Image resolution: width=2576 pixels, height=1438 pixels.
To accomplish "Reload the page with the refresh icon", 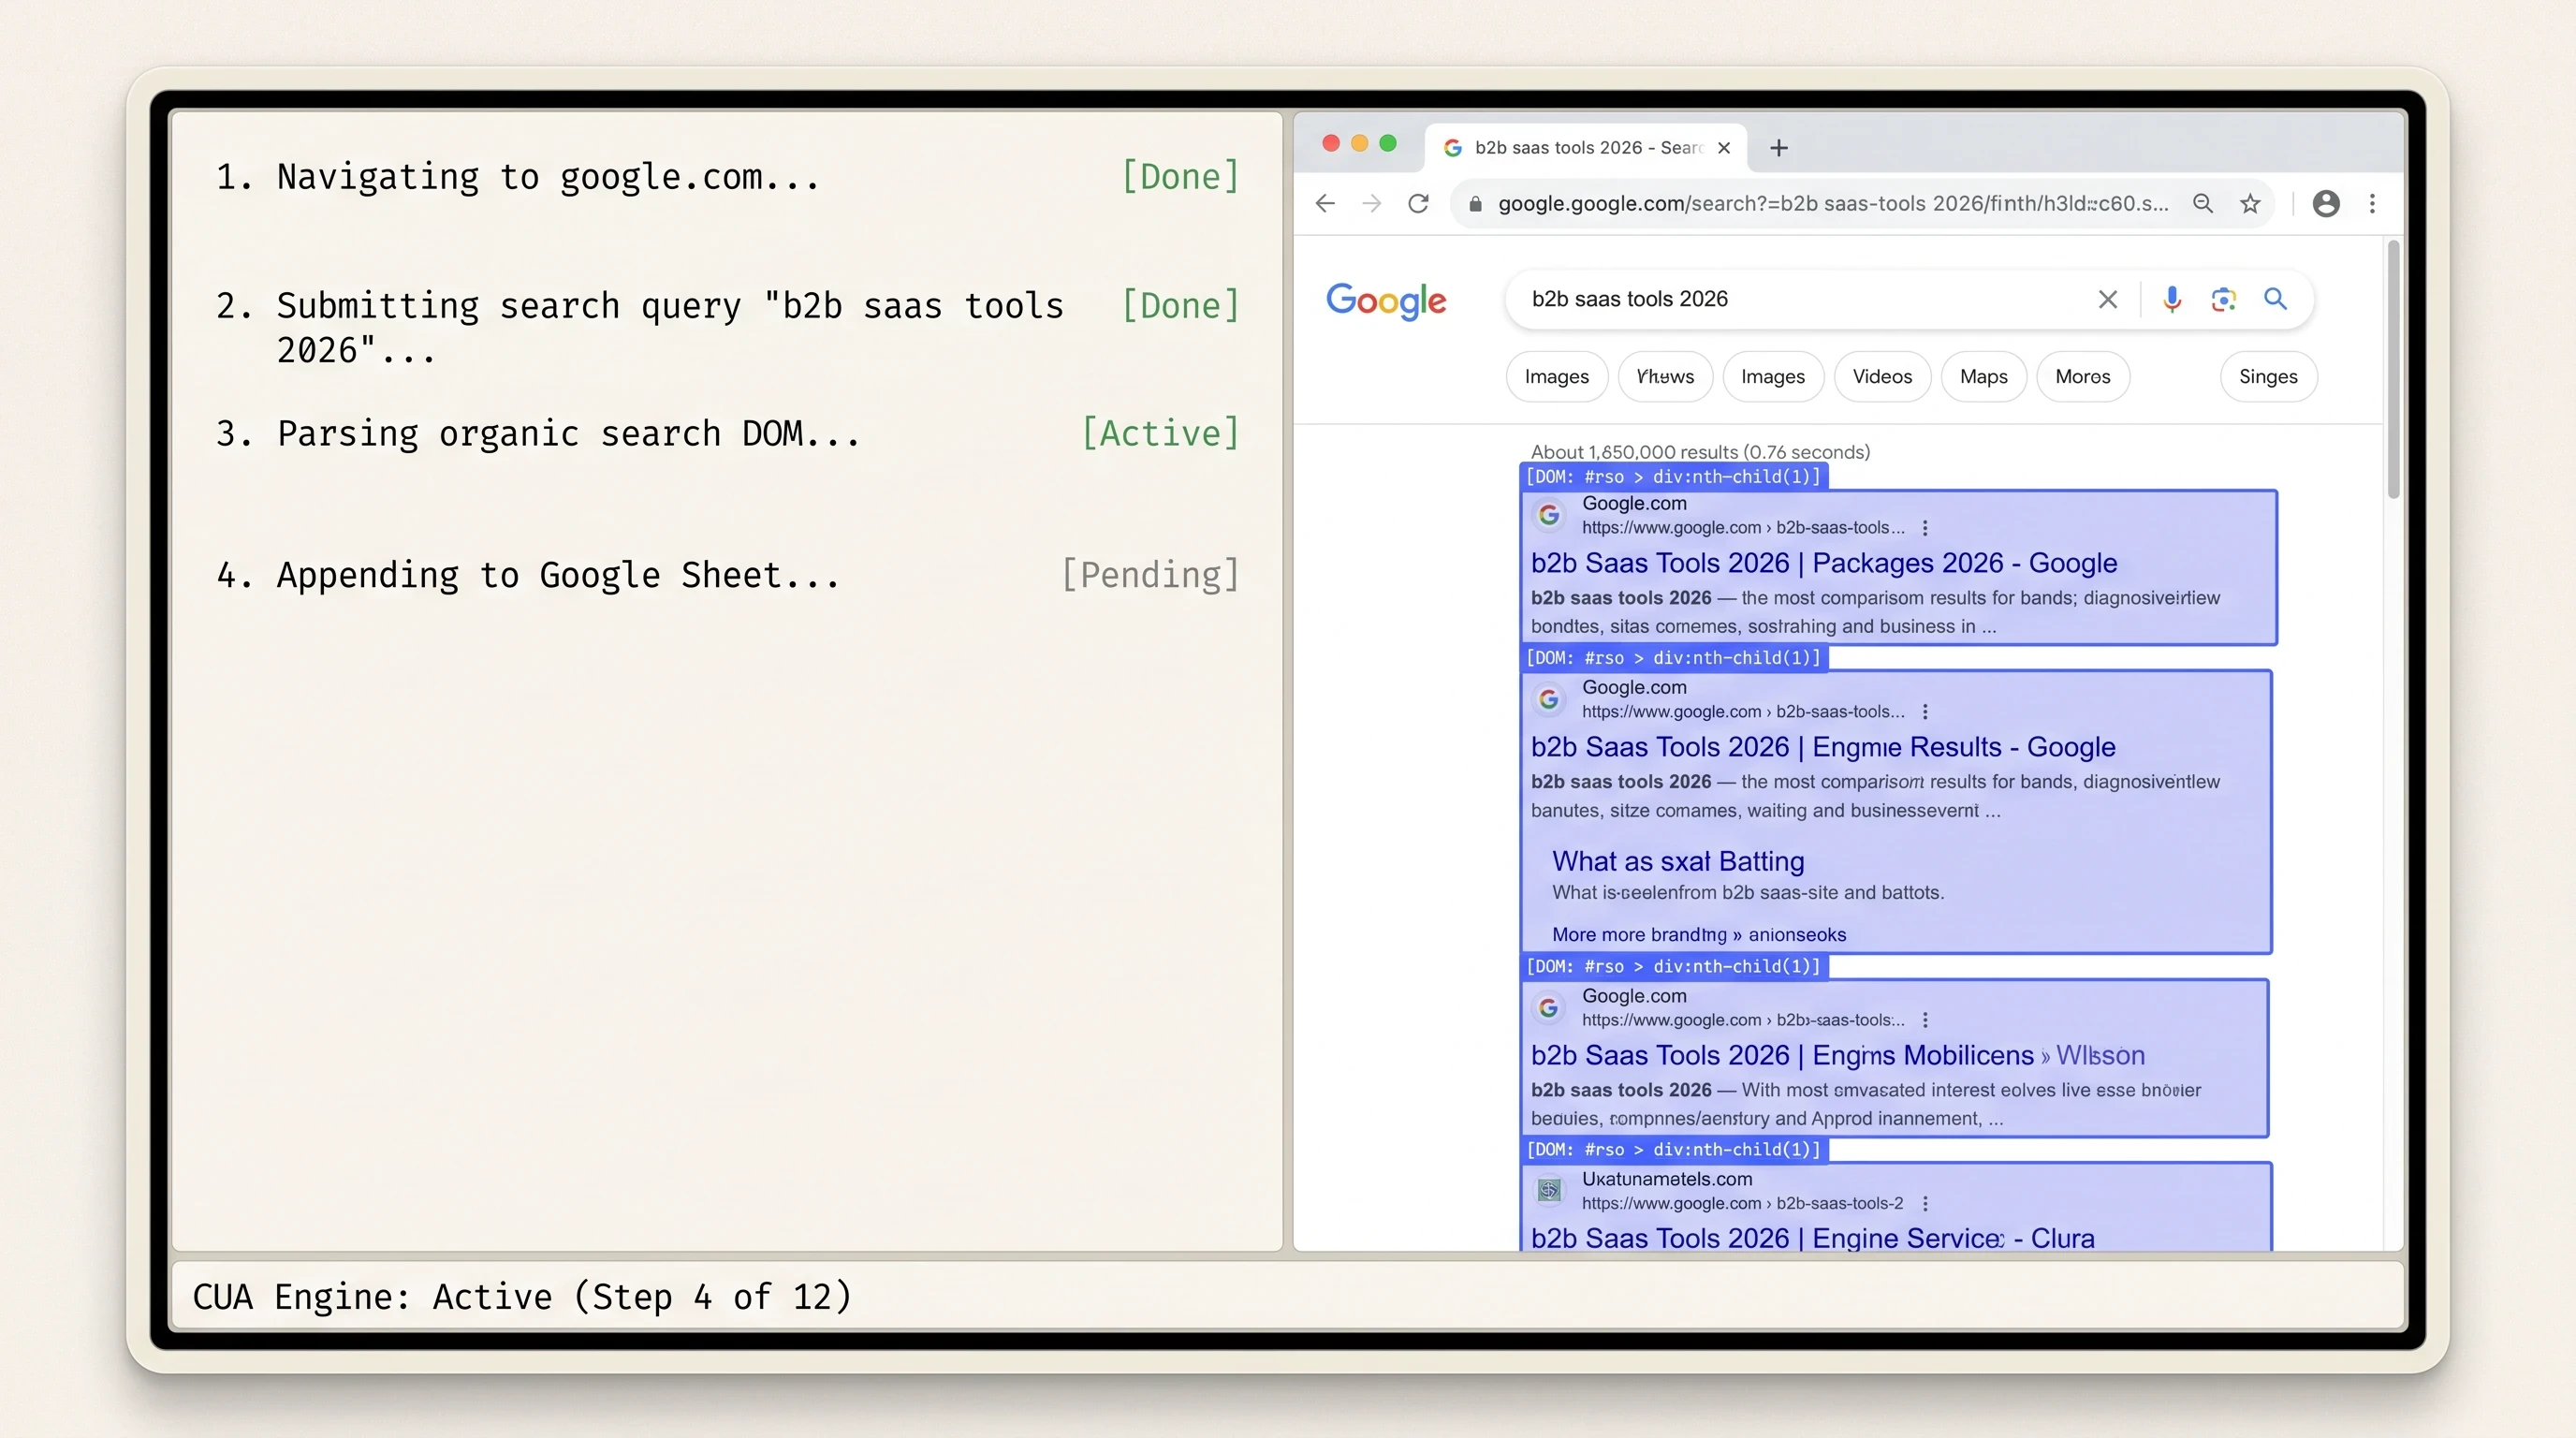I will pyautogui.click(x=1418, y=204).
